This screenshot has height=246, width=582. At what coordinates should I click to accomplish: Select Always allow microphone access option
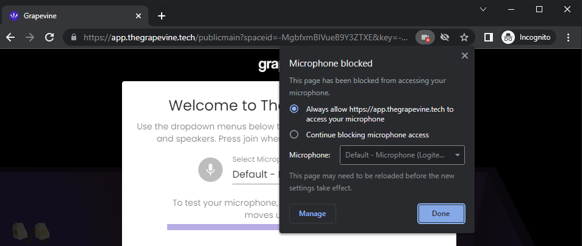coord(294,109)
